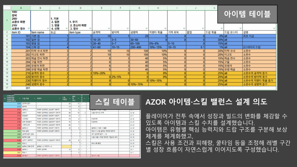297x167 pixels.
Task: Click the filter icon above the 생명력 header
Action: coord(146,28)
